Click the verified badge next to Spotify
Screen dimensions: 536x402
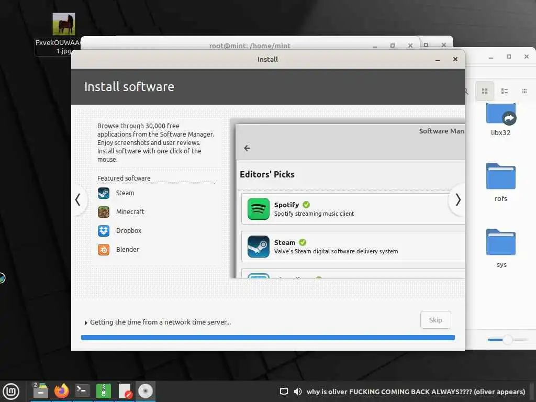[306, 205]
